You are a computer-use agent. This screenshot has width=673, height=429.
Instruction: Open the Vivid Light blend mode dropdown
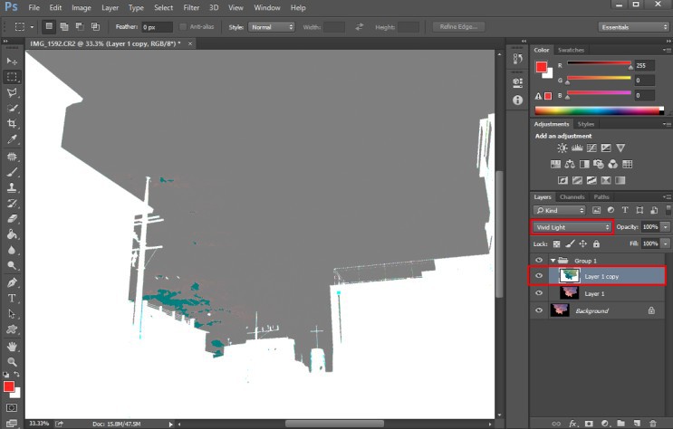571,226
